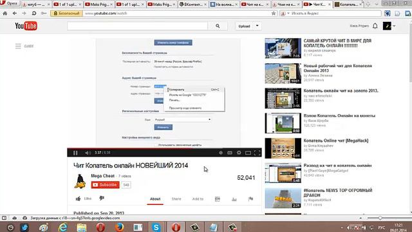Image resolution: width=412 pixels, height=232 pixels.
Task: Click the Opera menu button
Action: [10, 3]
